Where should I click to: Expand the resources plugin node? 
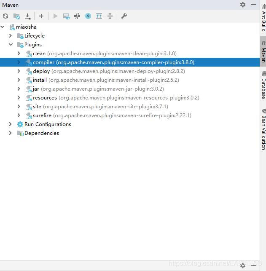(x=19, y=98)
